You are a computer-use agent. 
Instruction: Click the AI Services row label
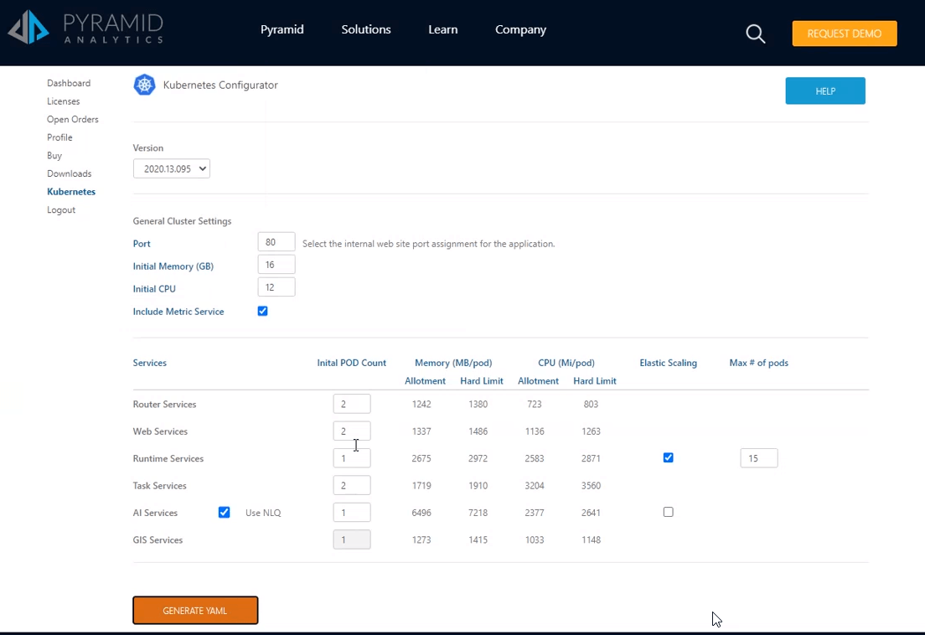pyautogui.click(x=155, y=513)
